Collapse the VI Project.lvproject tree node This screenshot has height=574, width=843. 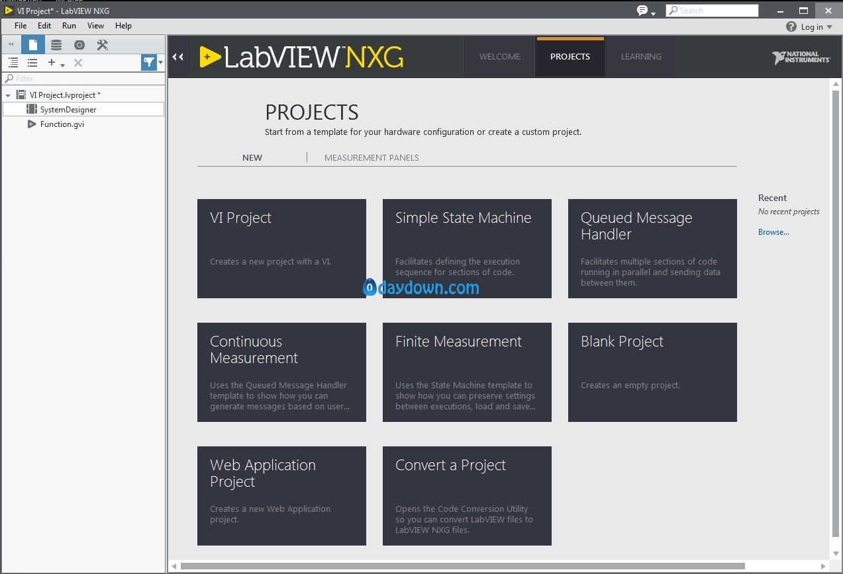(8, 95)
